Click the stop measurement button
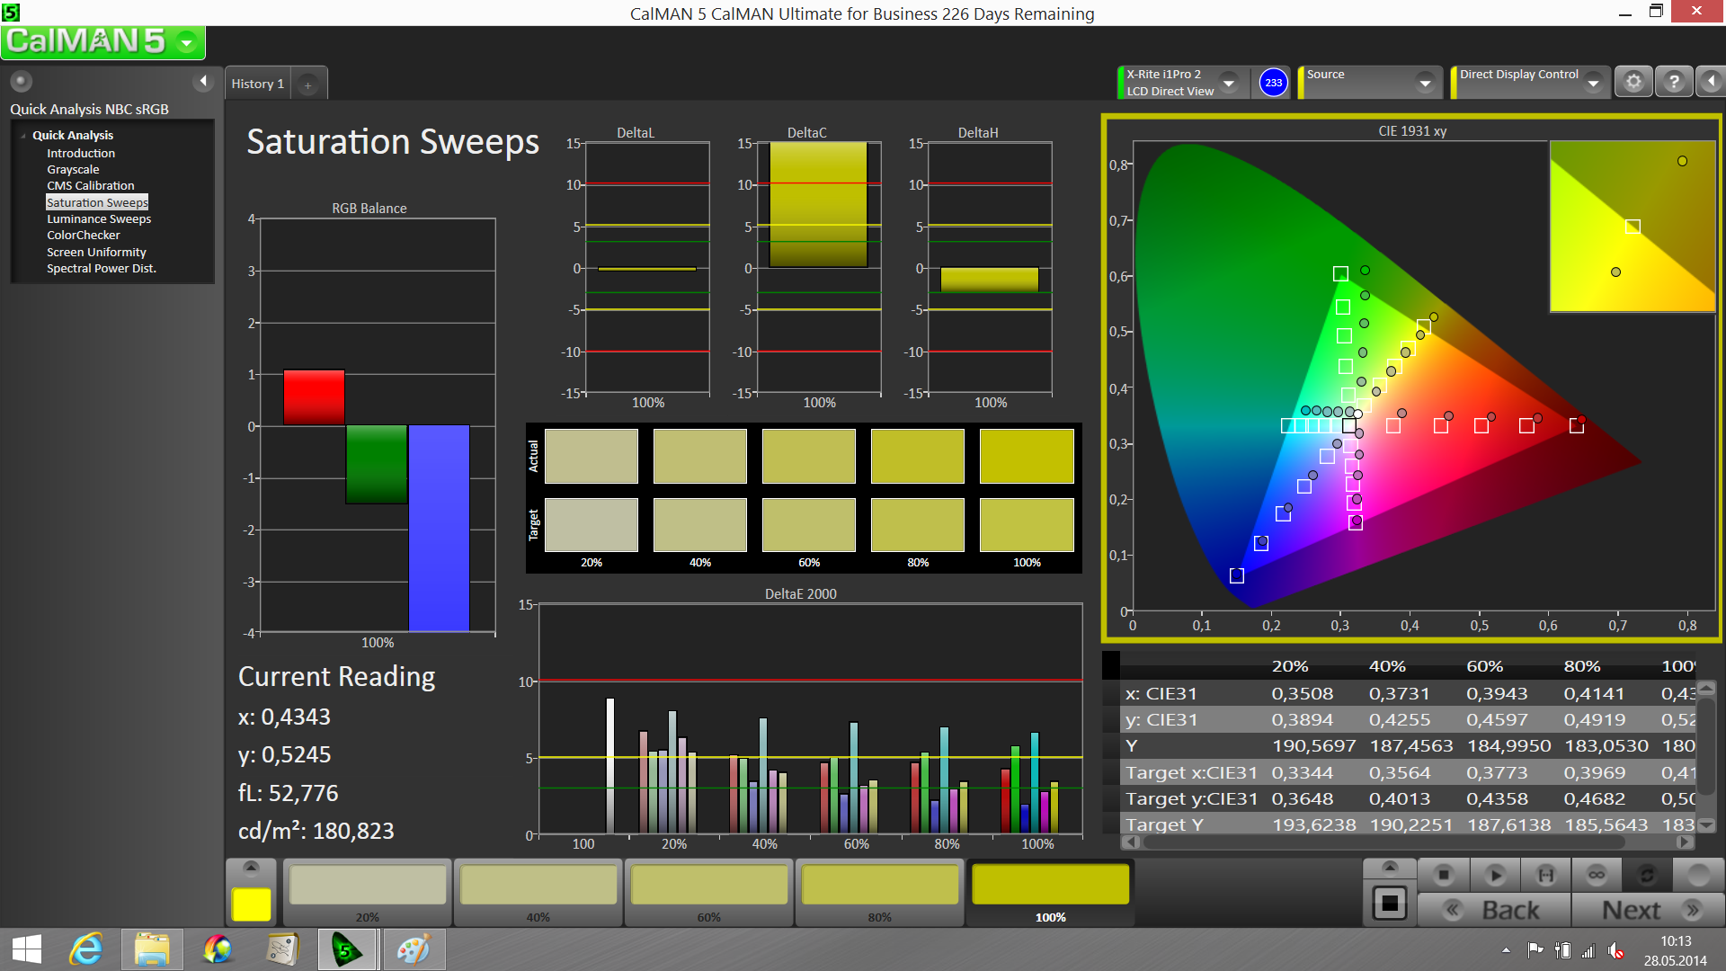The image size is (1726, 971). (x=1443, y=875)
